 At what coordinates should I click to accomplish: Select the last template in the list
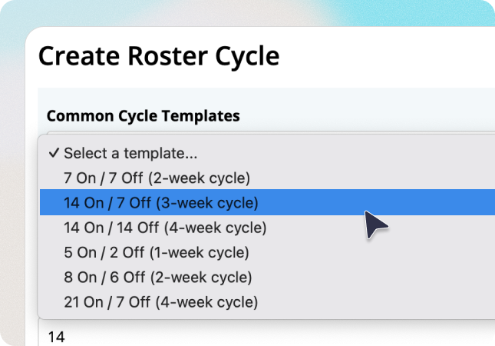(267, 301)
